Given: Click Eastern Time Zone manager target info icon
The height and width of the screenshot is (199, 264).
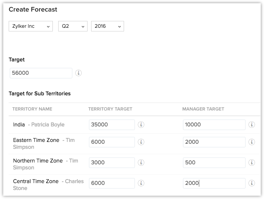Looking at the screenshot, I should coord(252,142).
